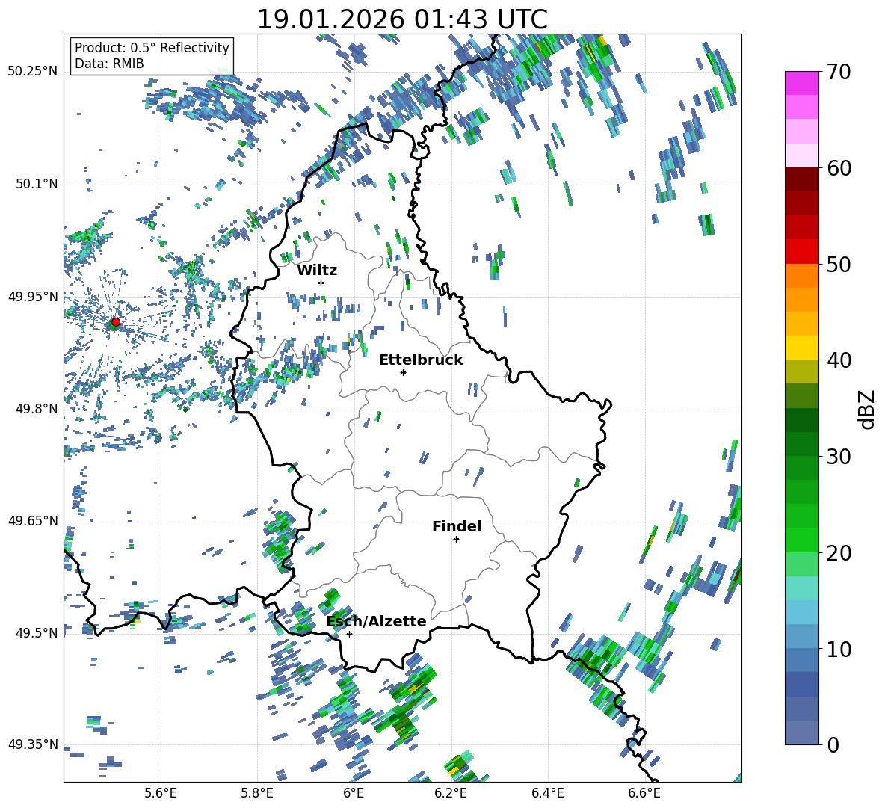Screen dimensions: 885x808
Task: Click the longitude label 5.8°E
Action: 257,794
